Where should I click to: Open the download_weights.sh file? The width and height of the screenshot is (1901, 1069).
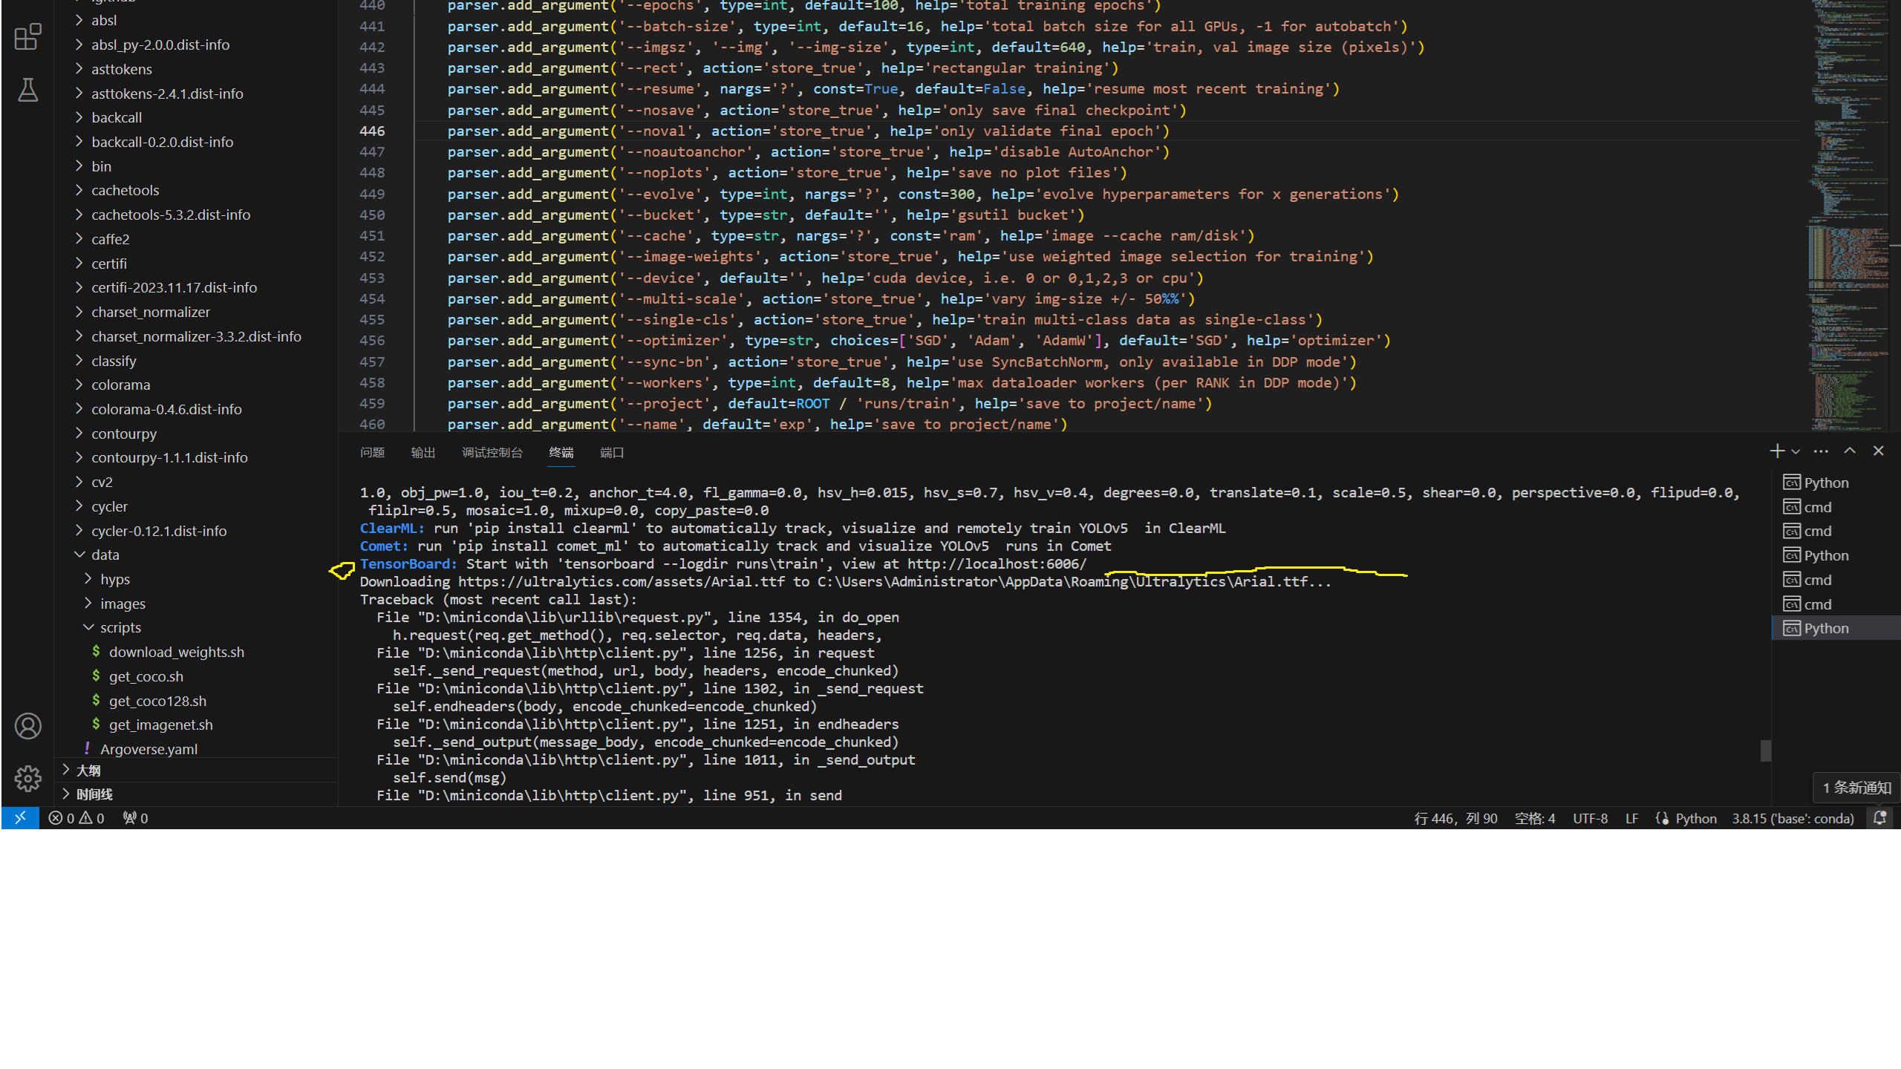[x=176, y=652]
